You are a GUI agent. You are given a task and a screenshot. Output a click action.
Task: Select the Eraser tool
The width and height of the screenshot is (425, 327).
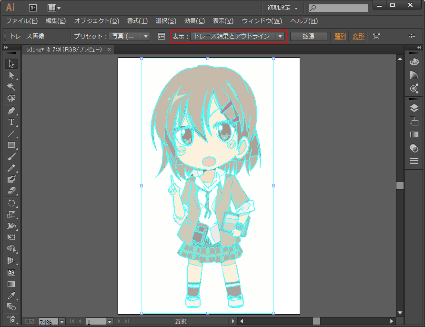pyautogui.click(x=11, y=191)
